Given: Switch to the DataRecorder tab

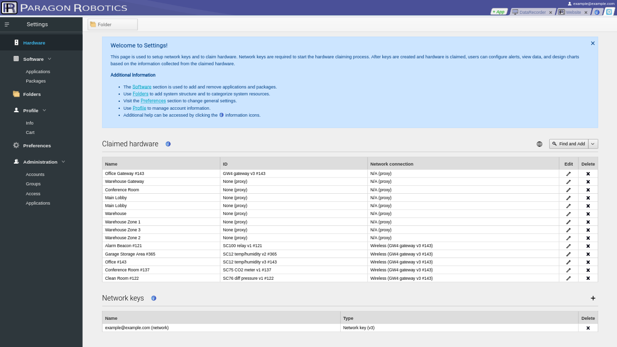Looking at the screenshot, I should pyautogui.click(x=532, y=12).
